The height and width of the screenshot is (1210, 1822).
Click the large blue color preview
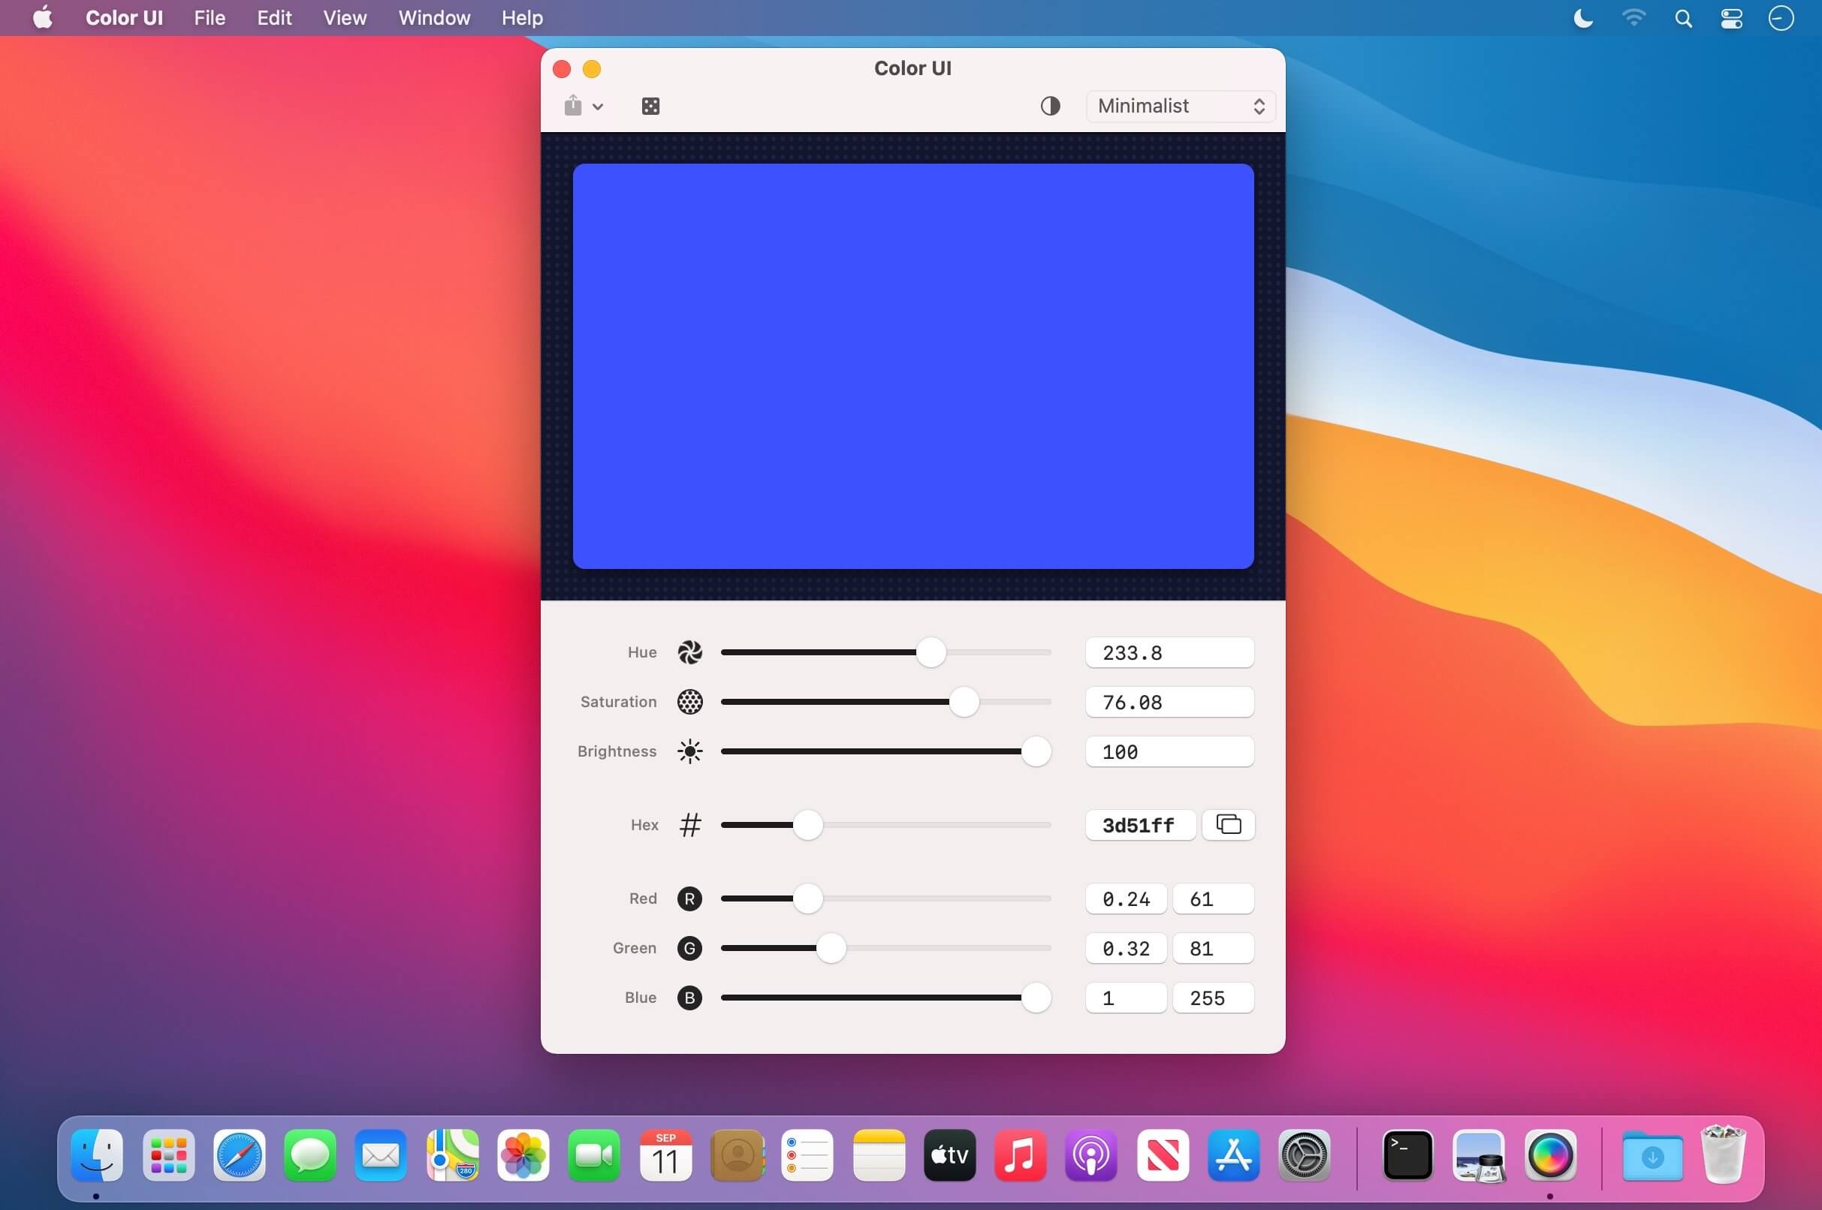tap(913, 366)
